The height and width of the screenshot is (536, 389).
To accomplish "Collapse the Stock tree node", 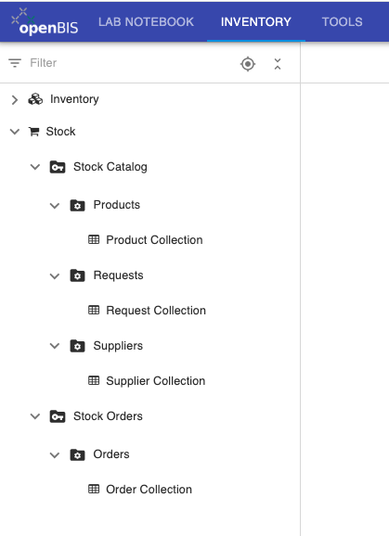I will point(15,132).
